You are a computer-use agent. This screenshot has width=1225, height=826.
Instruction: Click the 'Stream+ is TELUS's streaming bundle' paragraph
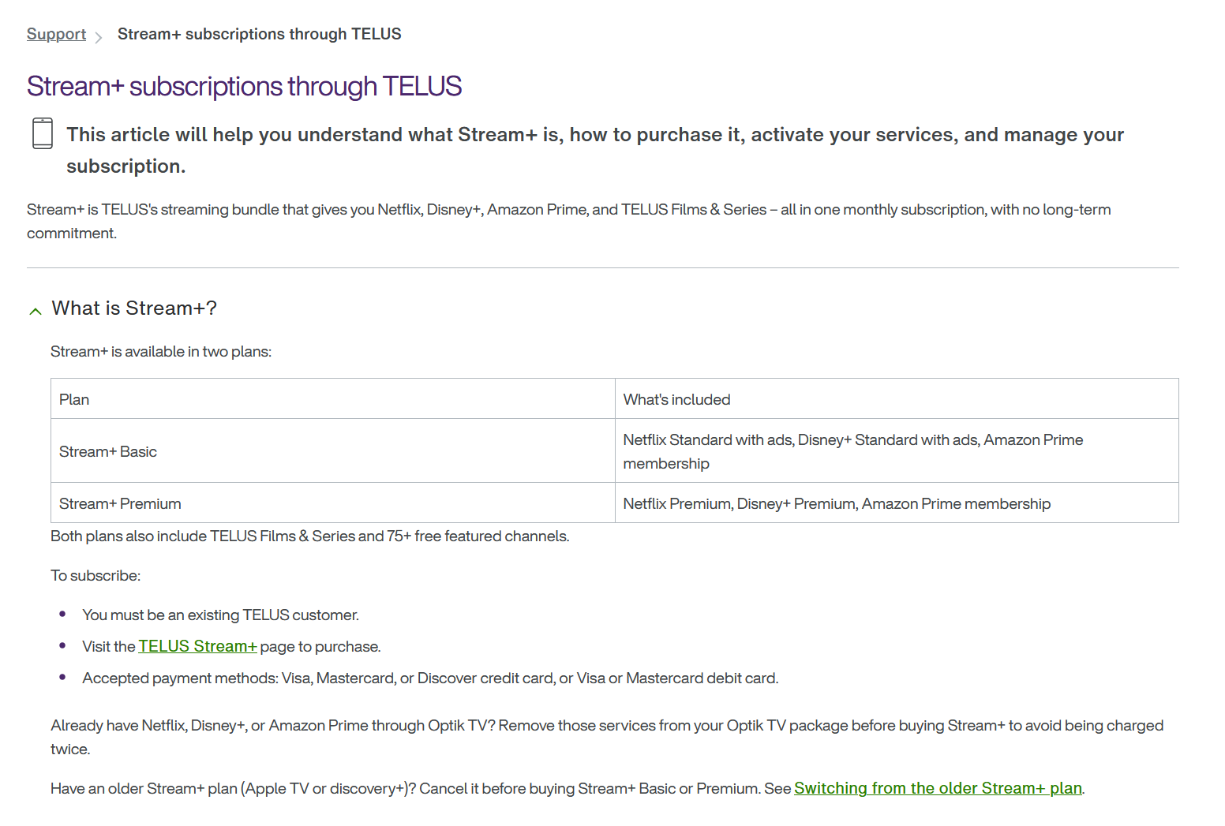pos(569,221)
